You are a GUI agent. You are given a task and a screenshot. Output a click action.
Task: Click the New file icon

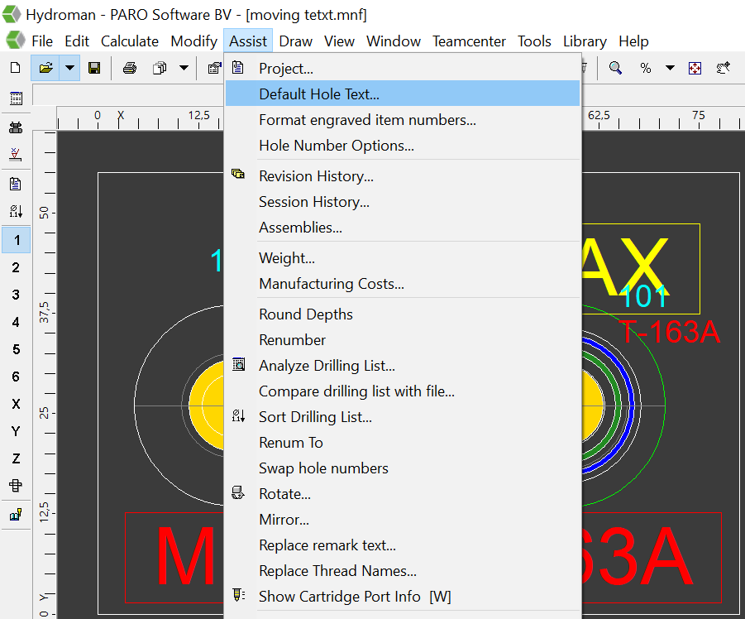(x=15, y=68)
